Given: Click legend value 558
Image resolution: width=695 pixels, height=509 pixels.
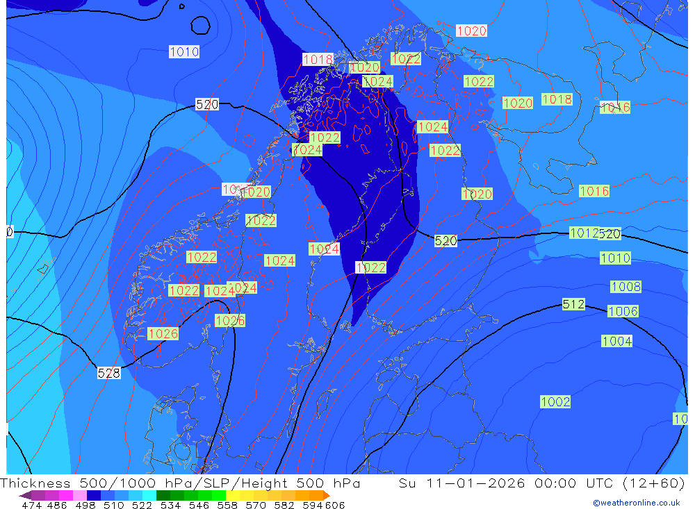Looking at the screenshot, I should click(227, 506).
